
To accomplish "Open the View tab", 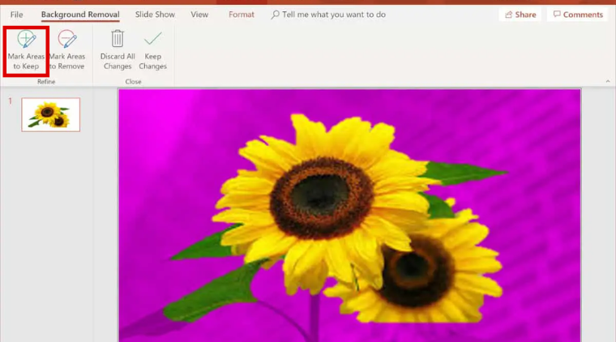I will point(199,15).
